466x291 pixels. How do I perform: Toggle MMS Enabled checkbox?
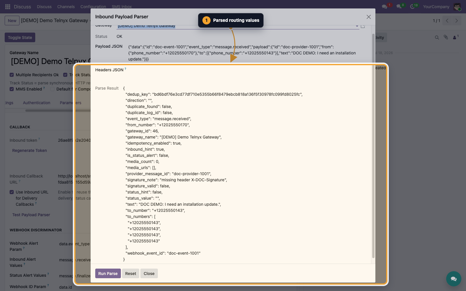point(12,89)
